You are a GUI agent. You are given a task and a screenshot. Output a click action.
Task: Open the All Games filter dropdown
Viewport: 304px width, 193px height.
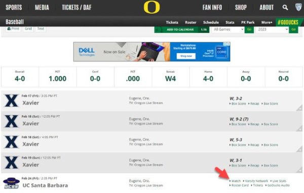228,29
